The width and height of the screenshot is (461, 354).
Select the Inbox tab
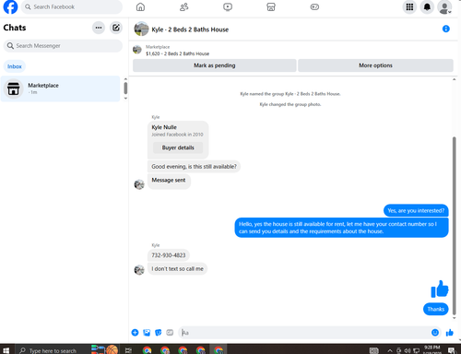[x=15, y=66]
